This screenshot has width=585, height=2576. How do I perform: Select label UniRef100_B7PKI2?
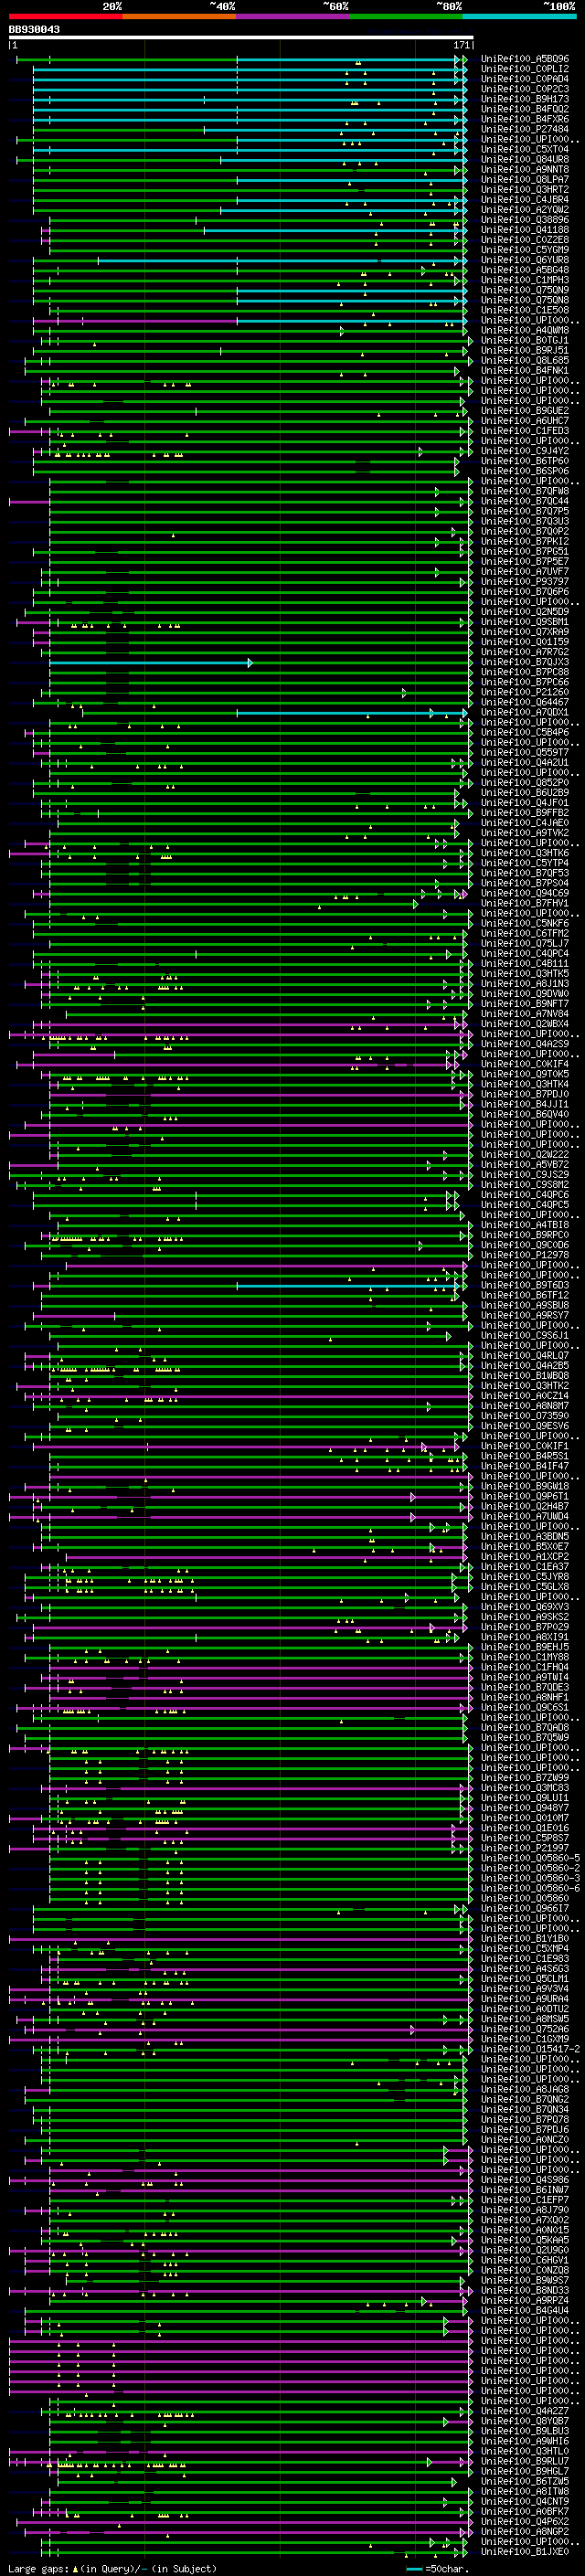(x=524, y=541)
